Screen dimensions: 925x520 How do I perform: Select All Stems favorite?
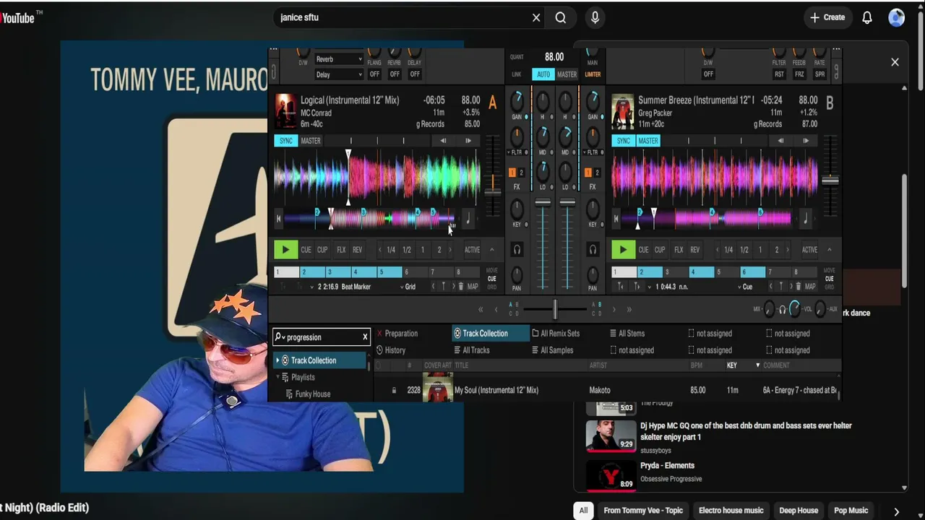[627, 334]
